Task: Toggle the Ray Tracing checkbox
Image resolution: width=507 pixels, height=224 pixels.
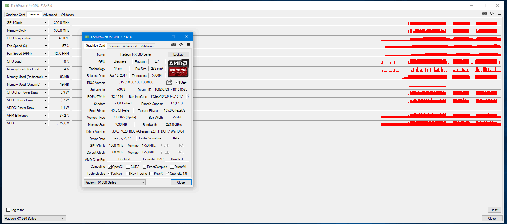Action: point(128,173)
